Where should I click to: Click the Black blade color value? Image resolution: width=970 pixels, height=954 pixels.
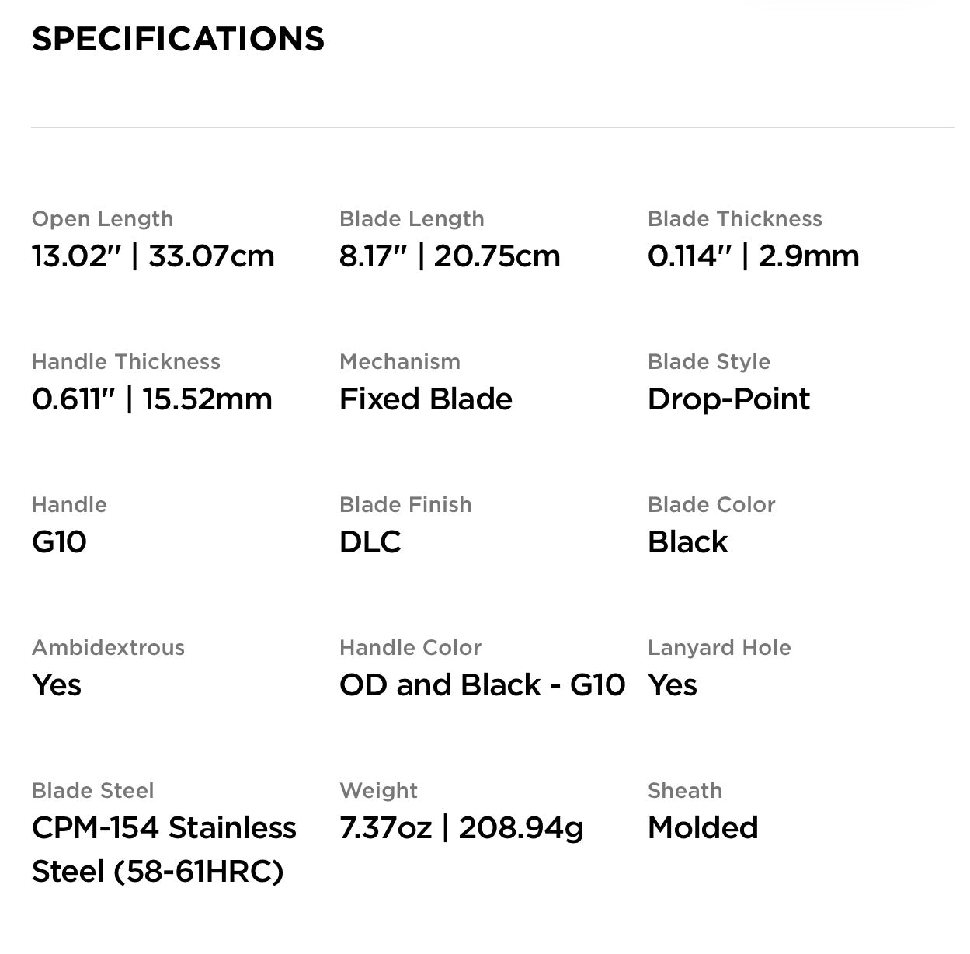tap(687, 541)
